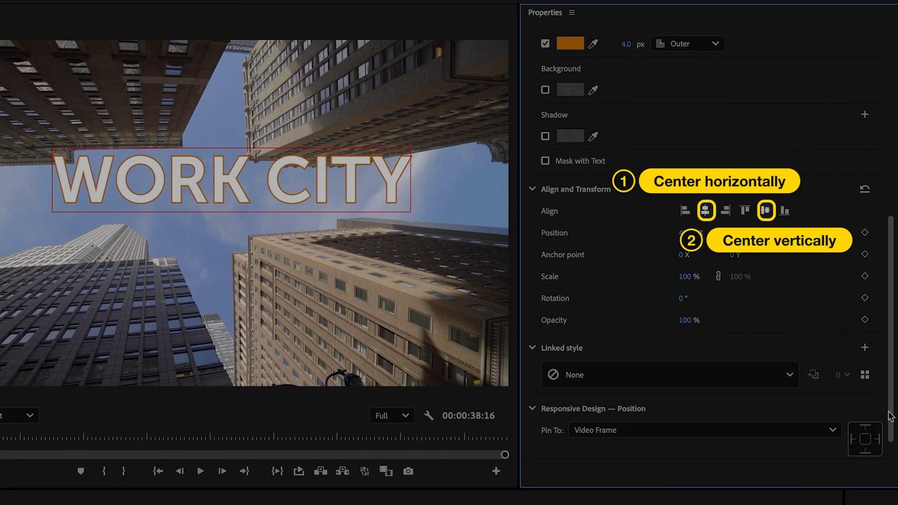
Task: Collapse the Linked style section
Action: tap(532, 348)
